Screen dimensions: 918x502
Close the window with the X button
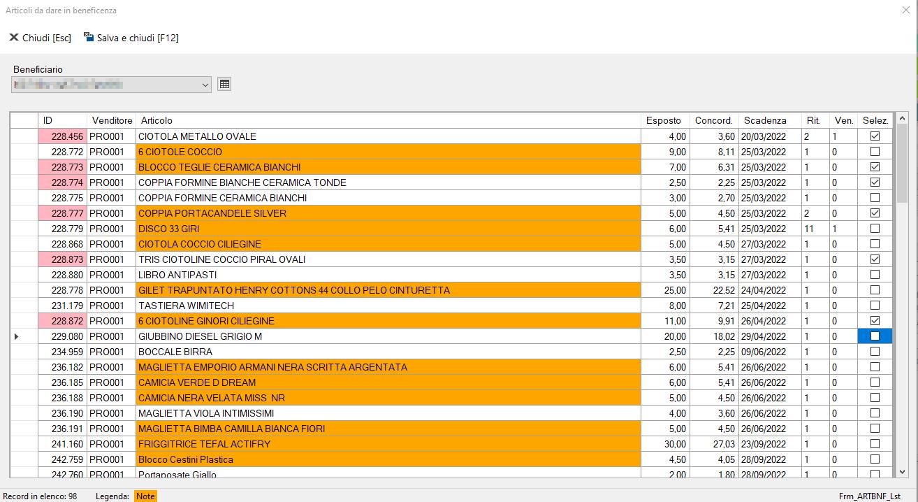[x=905, y=10]
